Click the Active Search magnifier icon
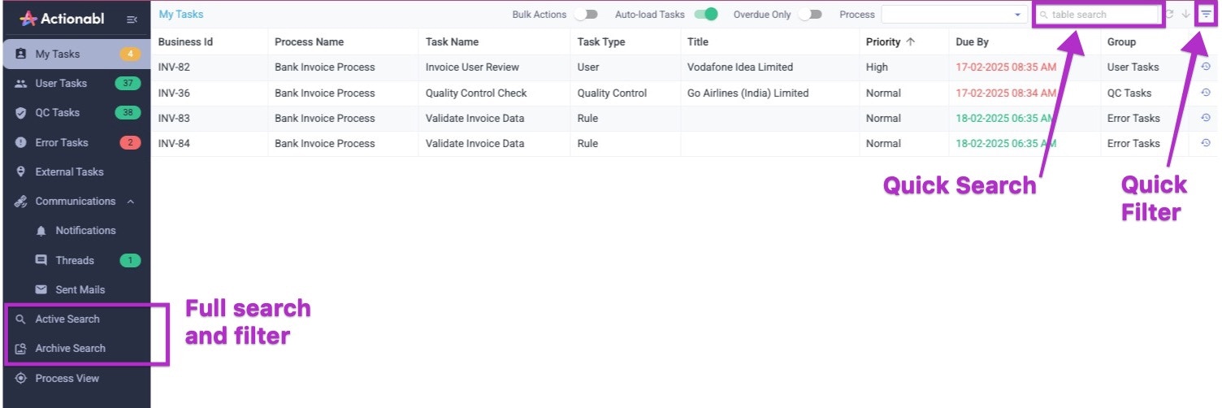 (21, 319)
